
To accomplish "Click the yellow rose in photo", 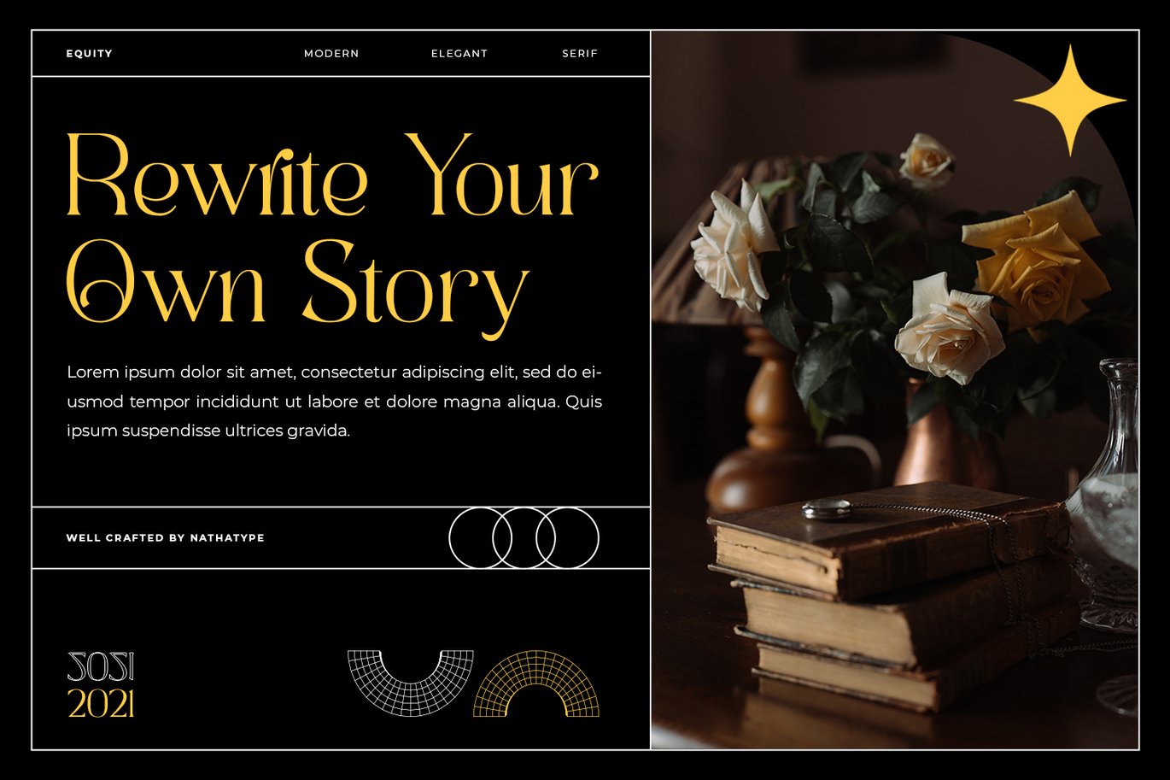I will (1035, 261).
